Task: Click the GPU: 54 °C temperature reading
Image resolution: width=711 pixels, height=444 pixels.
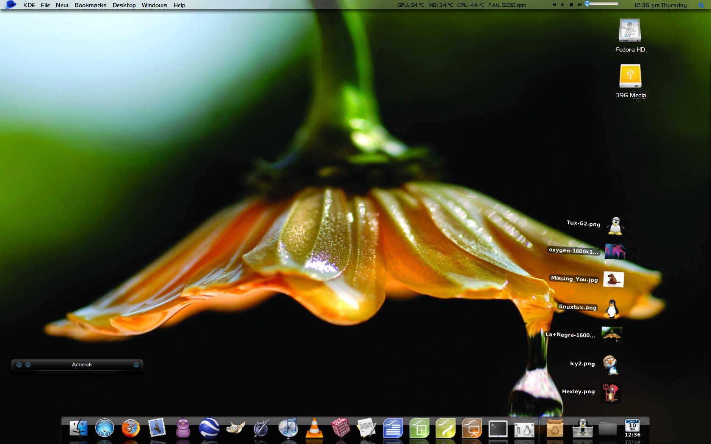Action: 411,5
